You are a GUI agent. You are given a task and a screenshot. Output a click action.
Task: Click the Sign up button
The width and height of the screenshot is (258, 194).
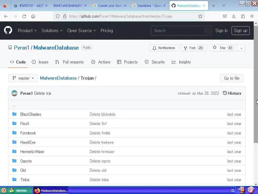pos(241,31)
